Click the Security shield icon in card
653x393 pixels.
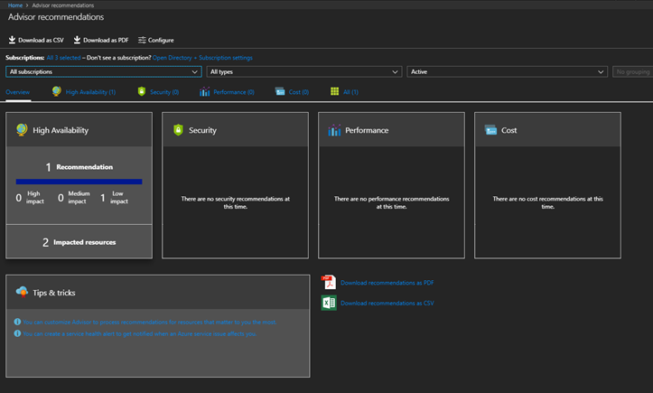[178, 130]
